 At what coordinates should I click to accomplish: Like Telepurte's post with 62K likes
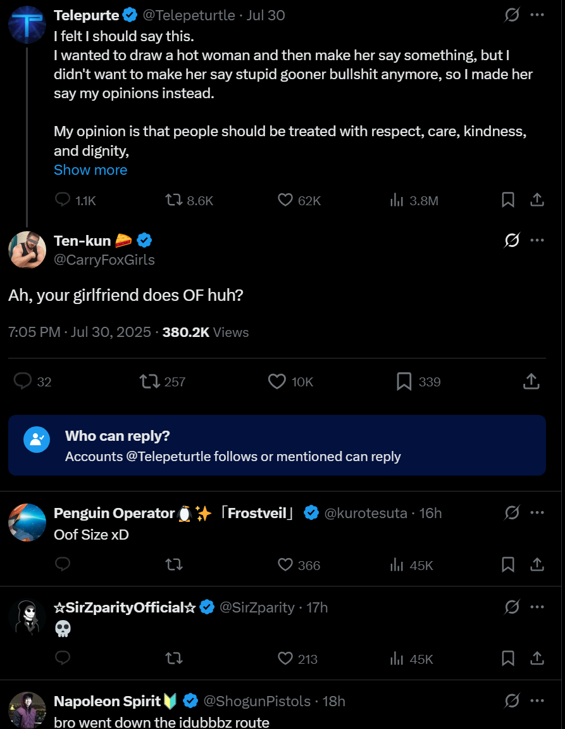(285, 200)
